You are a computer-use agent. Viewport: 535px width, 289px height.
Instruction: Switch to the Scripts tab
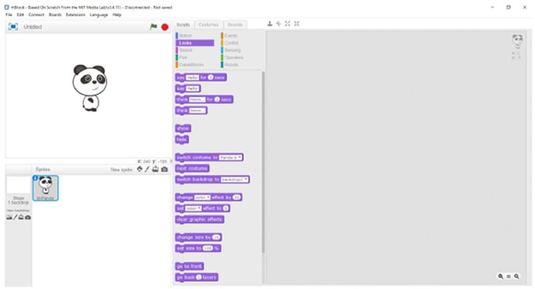click(x=183, y=25)
